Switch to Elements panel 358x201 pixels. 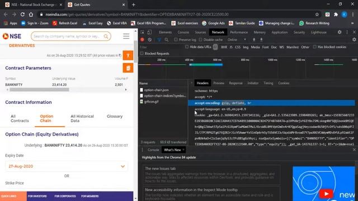tap(166, 32)
